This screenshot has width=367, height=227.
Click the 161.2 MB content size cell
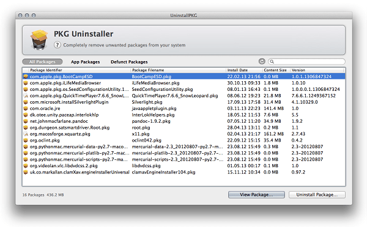(x=273, y=134)
